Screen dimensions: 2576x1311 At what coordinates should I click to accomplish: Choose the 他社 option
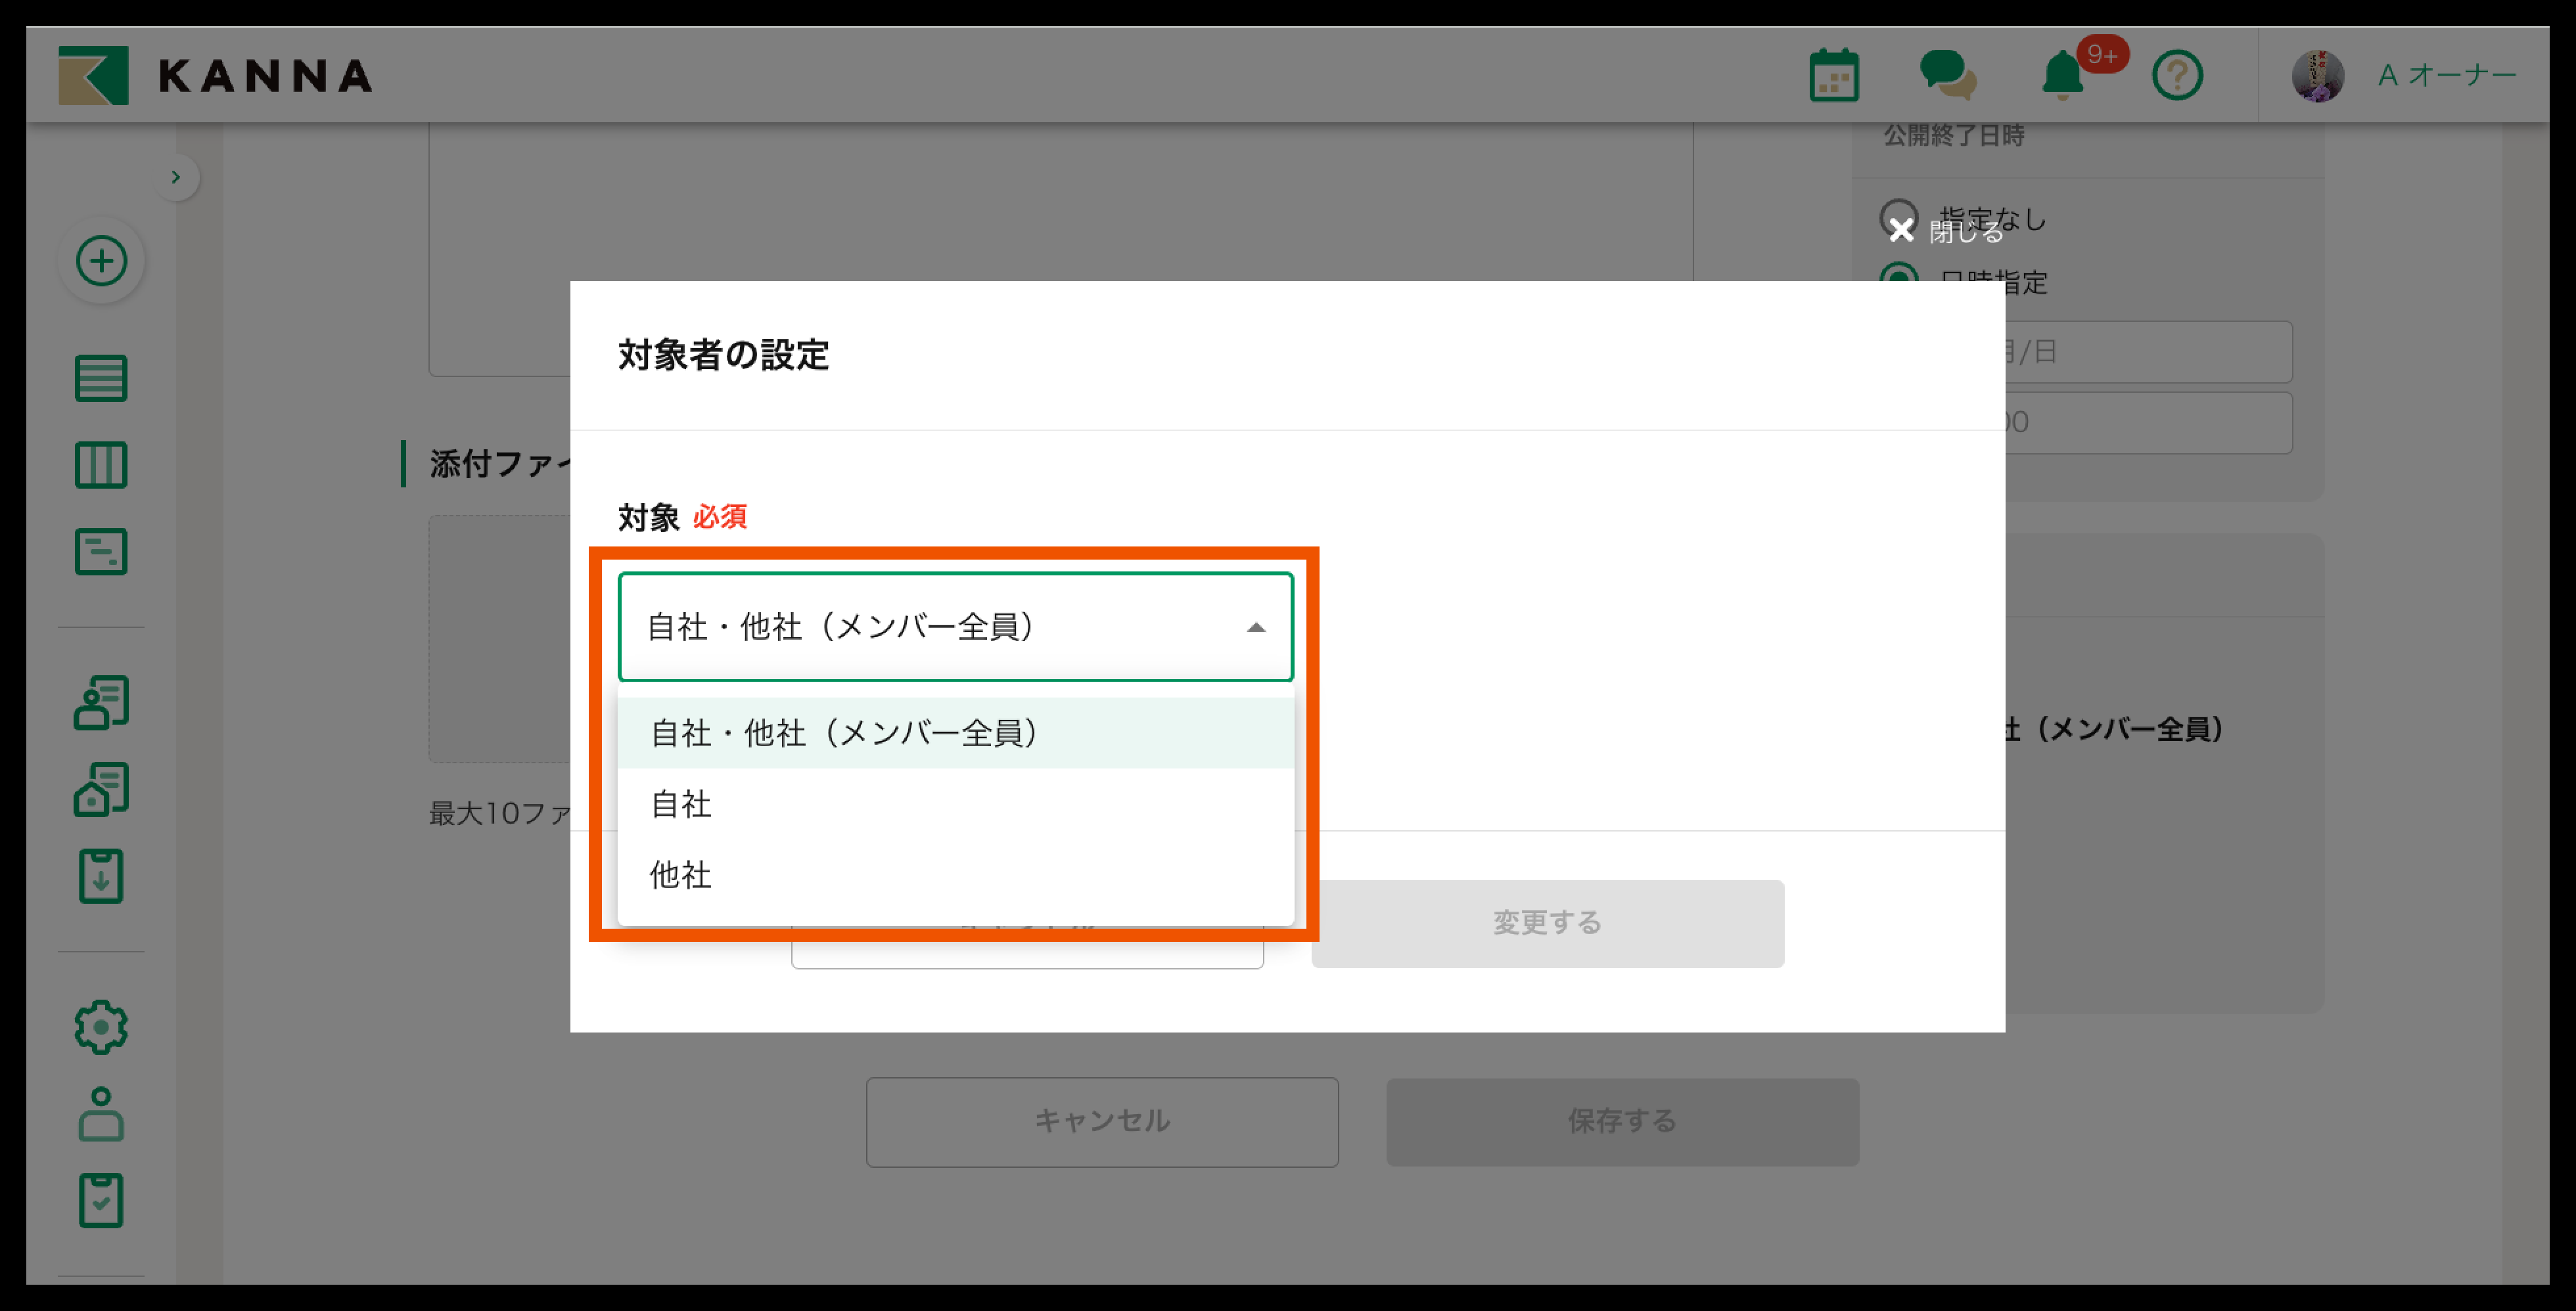tap(682, 876)
